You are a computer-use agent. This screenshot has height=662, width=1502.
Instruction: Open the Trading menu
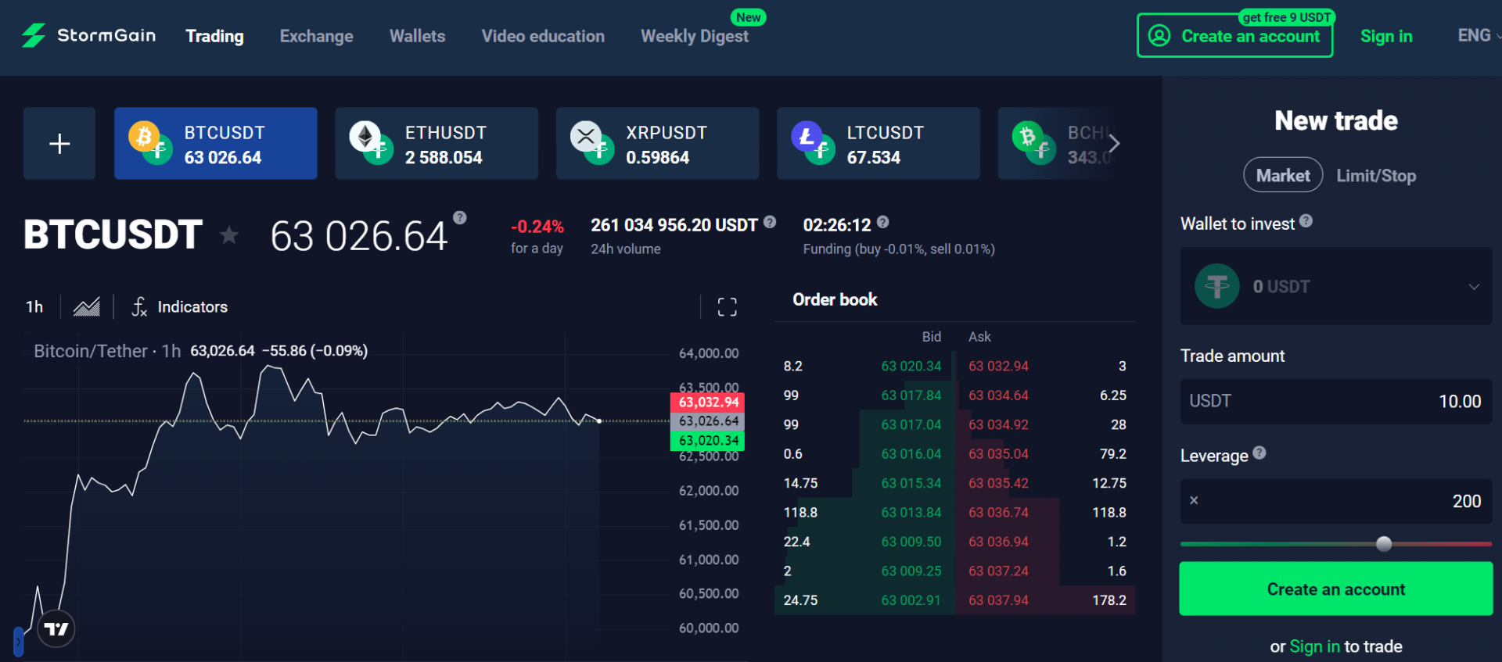[x=214, y=36]
